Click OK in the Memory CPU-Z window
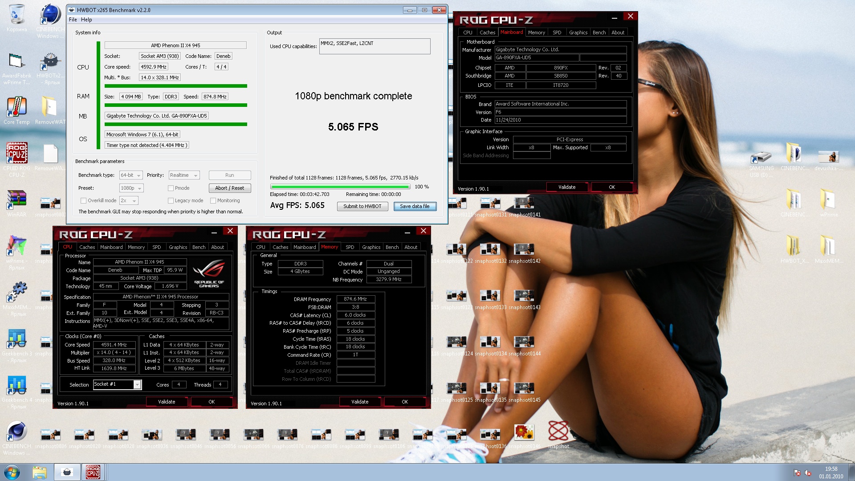The width and height of the screenshot is (855, 481). [404, 402]
